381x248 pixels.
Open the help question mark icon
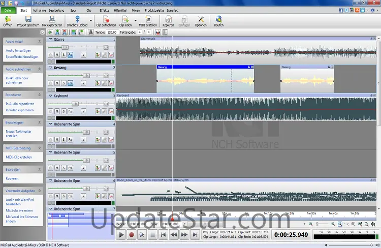[372, 10]
